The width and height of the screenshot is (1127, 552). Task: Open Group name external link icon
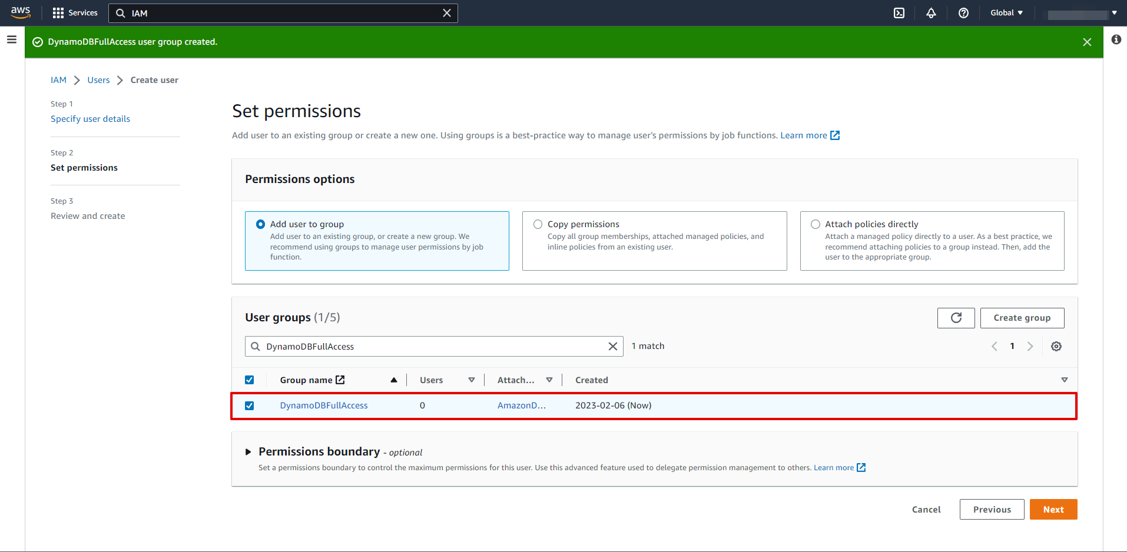tap(340, 380)
